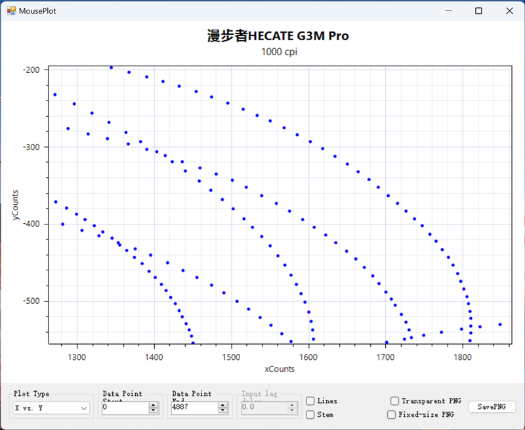Click the SavePNG button

pos(492,406)
